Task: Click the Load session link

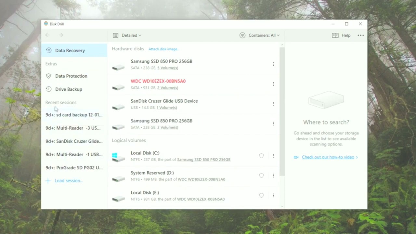Action: pos(69,181)
